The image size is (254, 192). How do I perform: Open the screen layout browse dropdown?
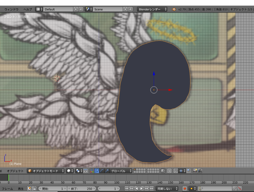(39, 9)
